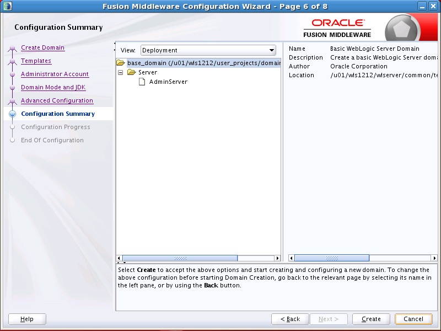Minimize the Configuration Wizard window
441x331 pixels.
(422, 6)
